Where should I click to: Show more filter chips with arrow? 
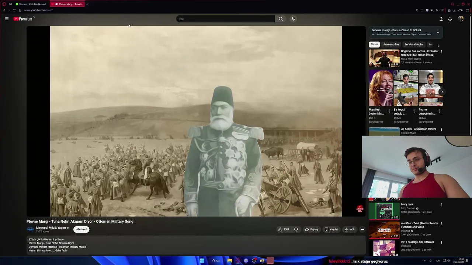(x=438, y=45)
